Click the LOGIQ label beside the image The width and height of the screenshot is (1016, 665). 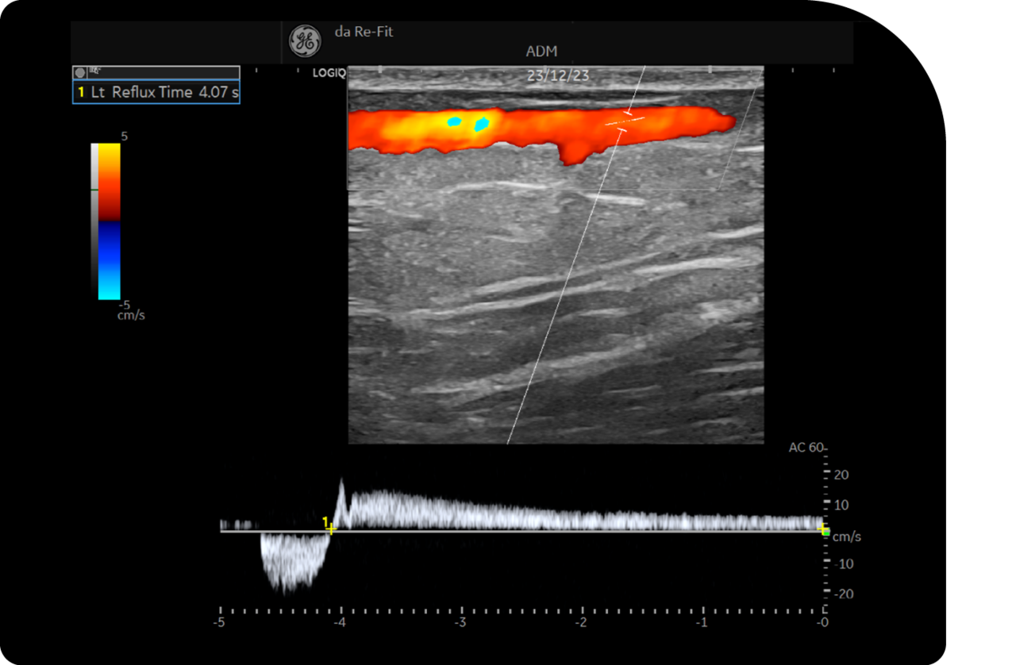coord(329,73)
